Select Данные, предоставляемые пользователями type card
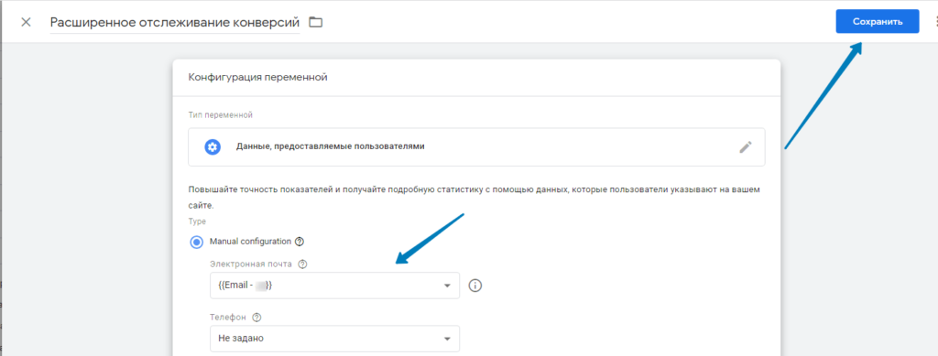The height and width of the screenshot is (356, 938). (x=476, y=147)
